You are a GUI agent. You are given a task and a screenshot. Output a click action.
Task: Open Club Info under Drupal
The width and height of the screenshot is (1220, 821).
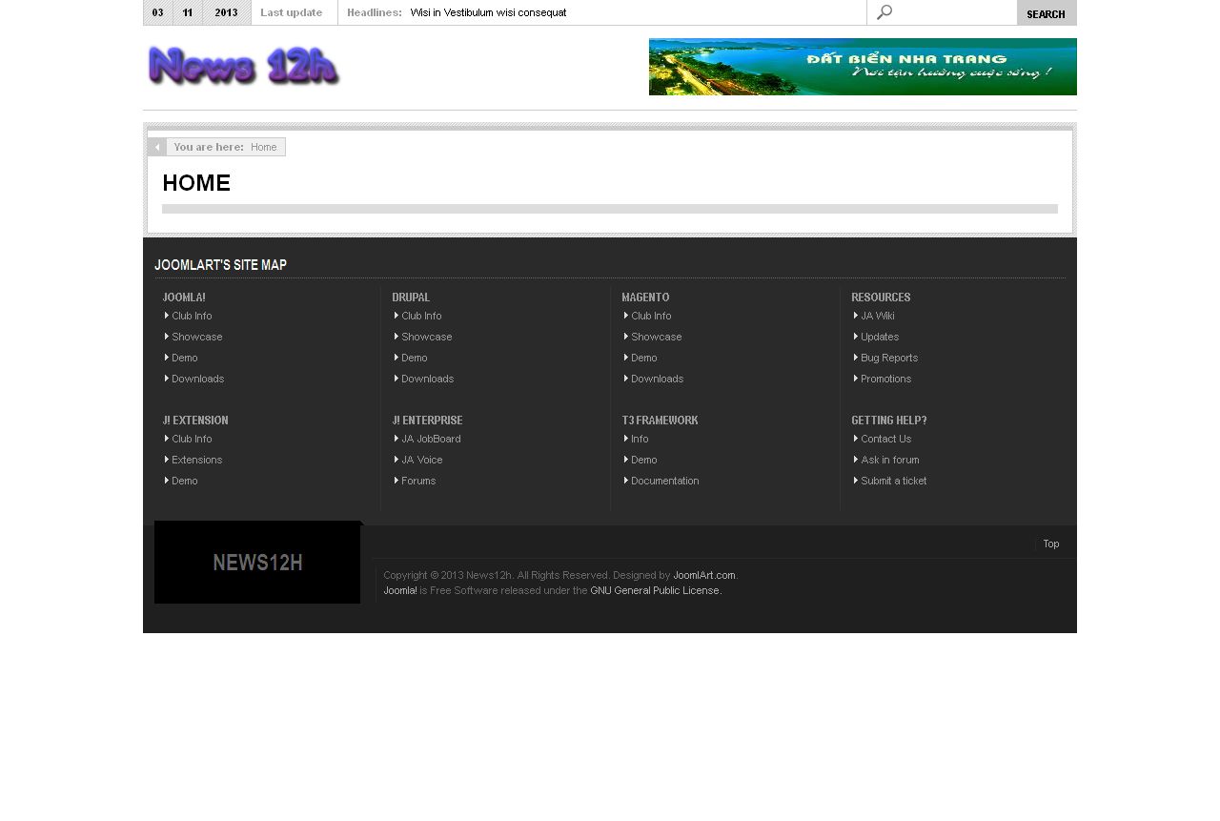(x=421, y=316)
